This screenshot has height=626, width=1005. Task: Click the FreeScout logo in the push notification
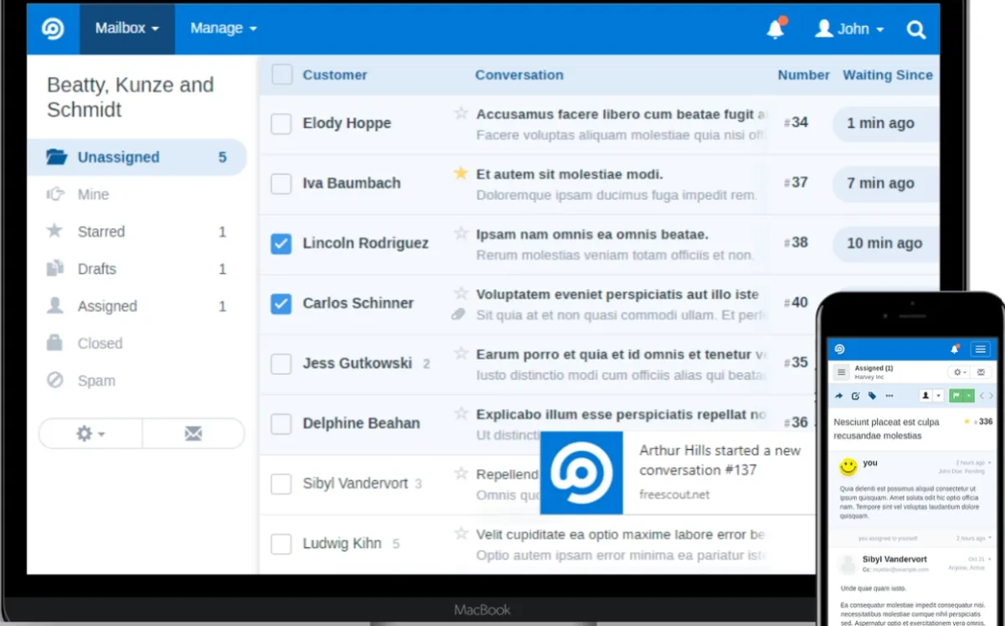click(581, 473)
